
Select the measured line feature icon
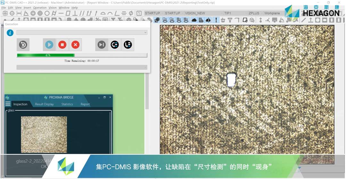pyautogui.click(x=304, y=20)
